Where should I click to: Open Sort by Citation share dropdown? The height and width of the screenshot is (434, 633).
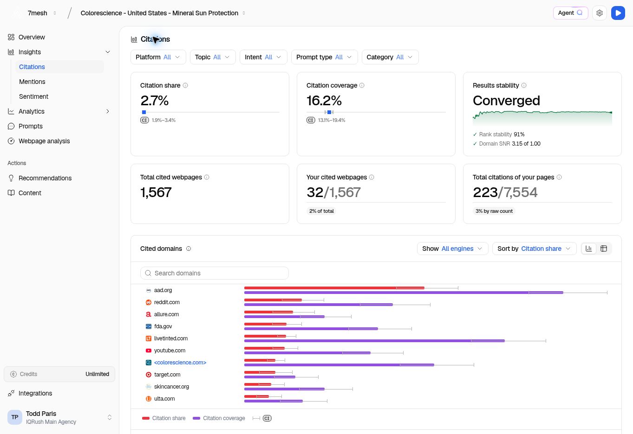click(x=534, y=249)
